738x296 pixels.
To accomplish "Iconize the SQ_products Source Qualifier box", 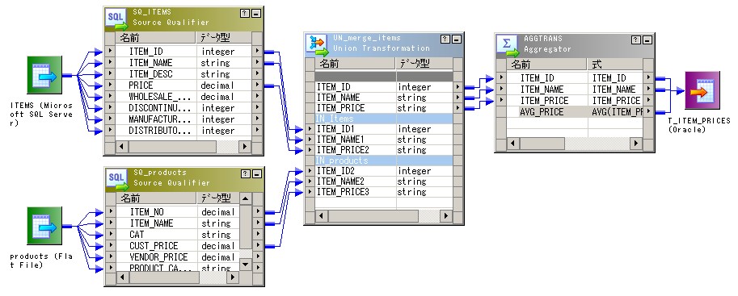I will pos(256,173).
